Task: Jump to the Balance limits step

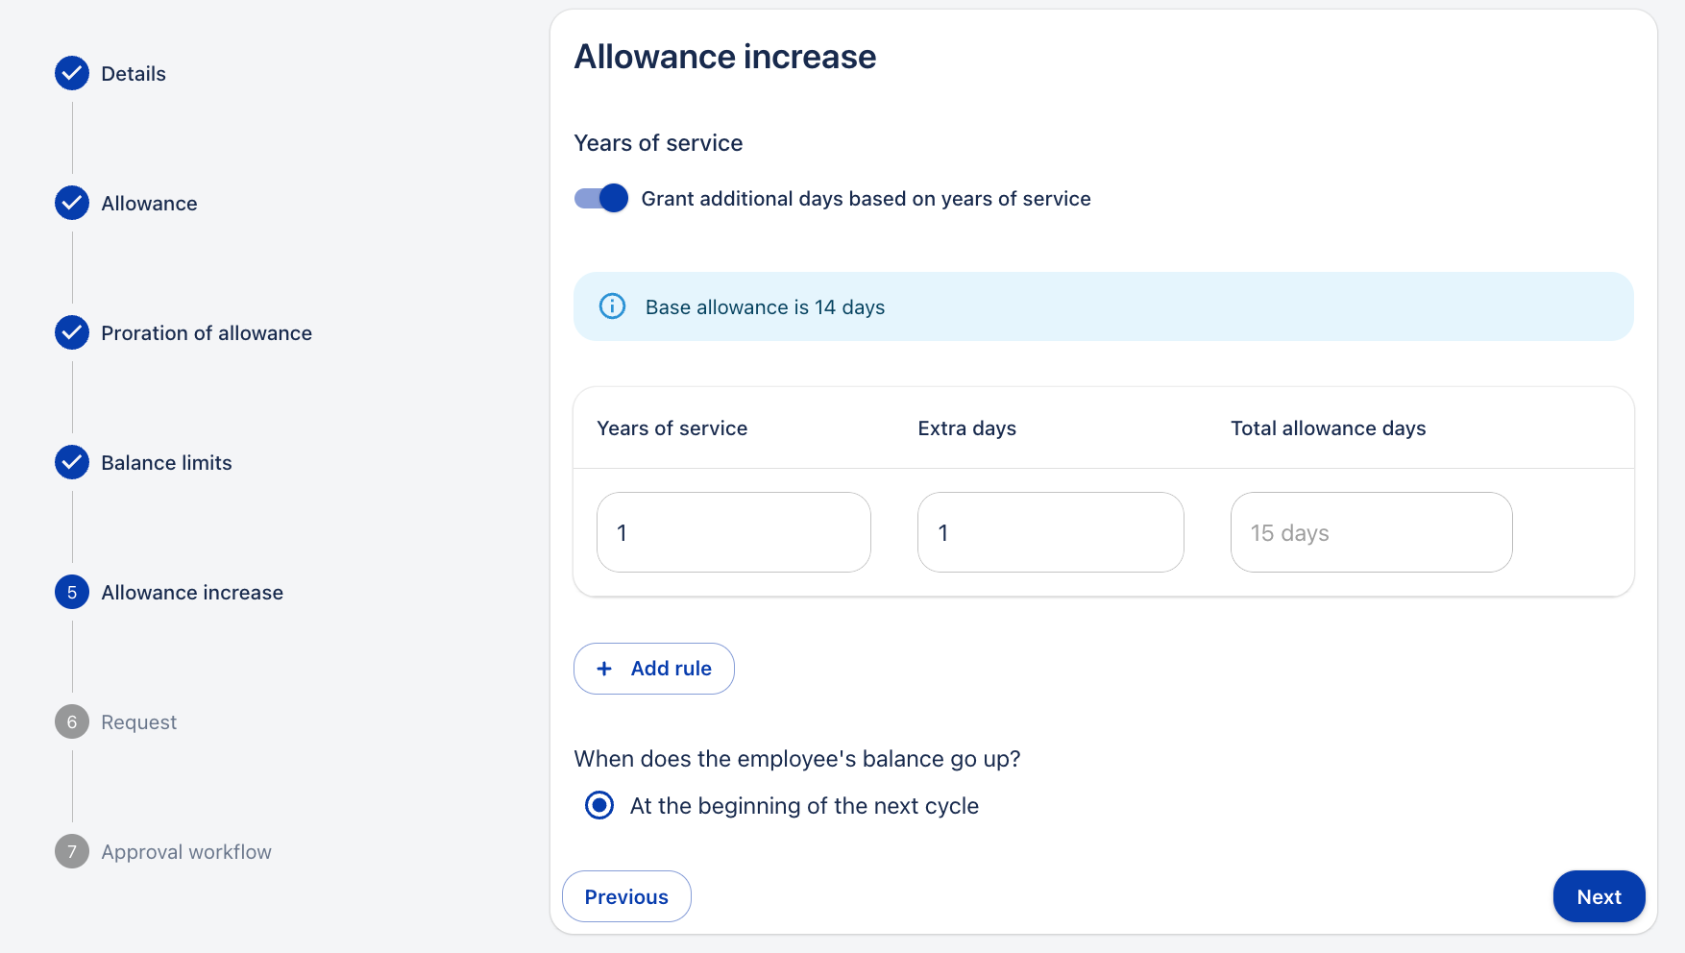Action: (x=166, y=463)
